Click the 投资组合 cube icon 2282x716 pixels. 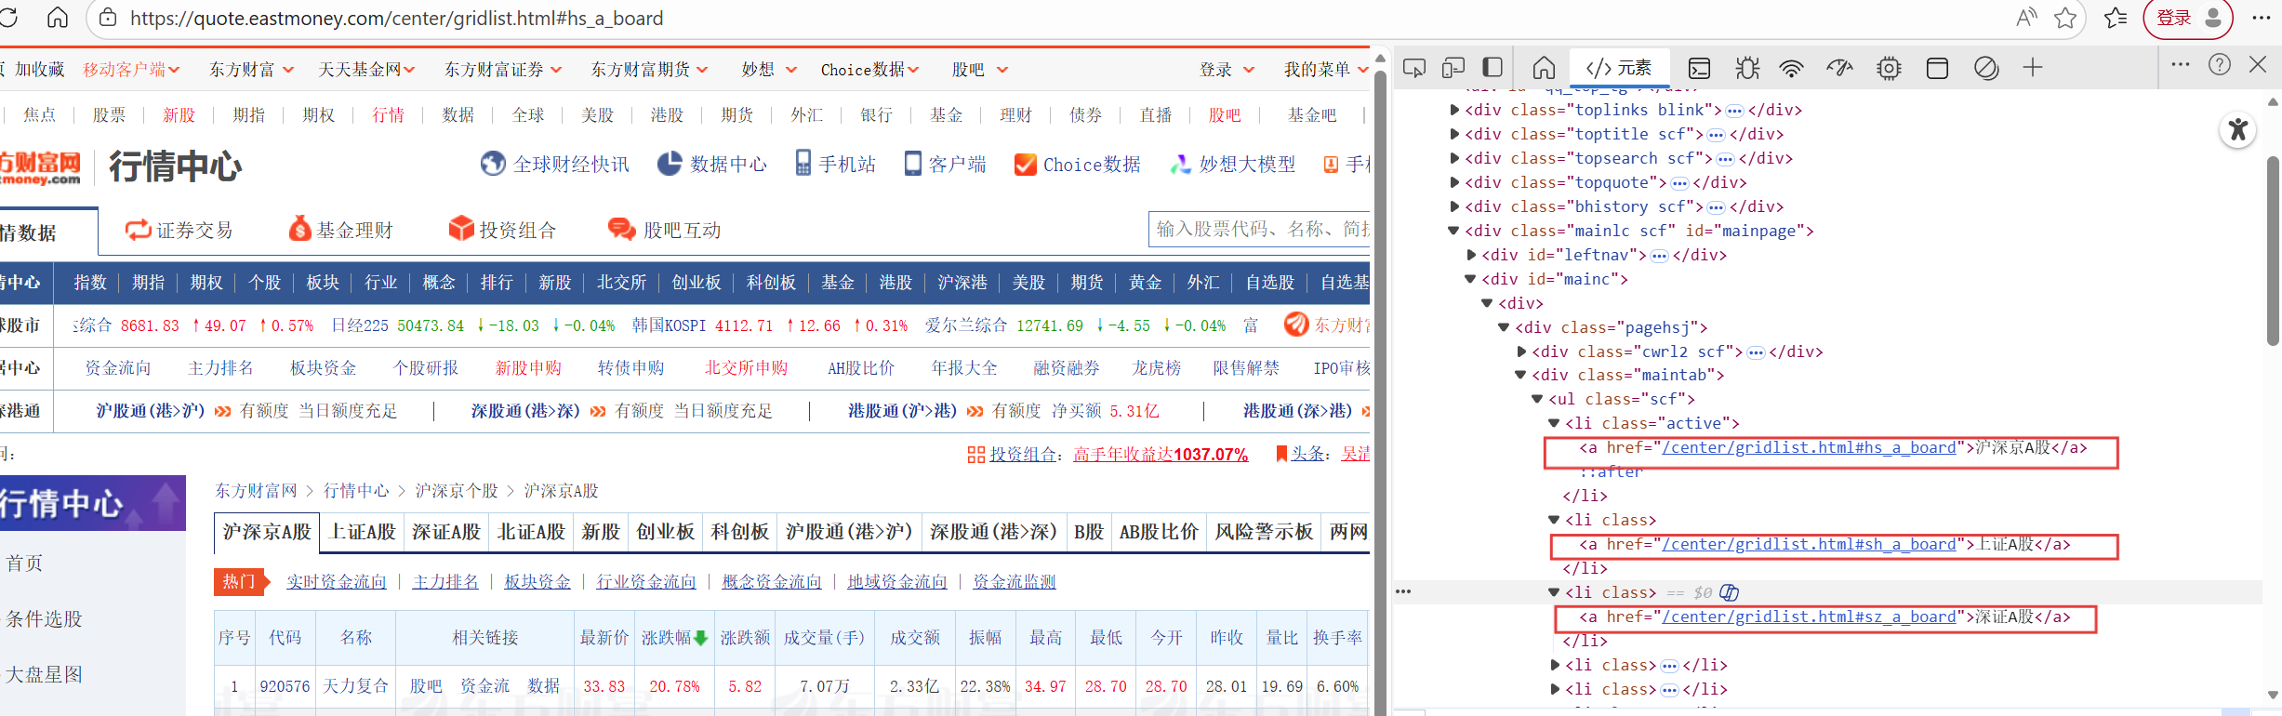(x=461, y=229)
